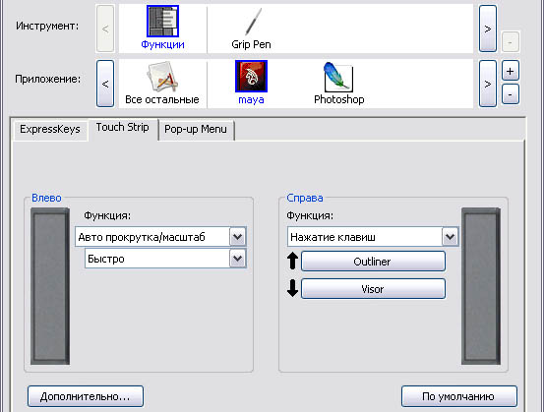
Task: Switch to the ExpressKeys tab
Action: tap(50, 129)
